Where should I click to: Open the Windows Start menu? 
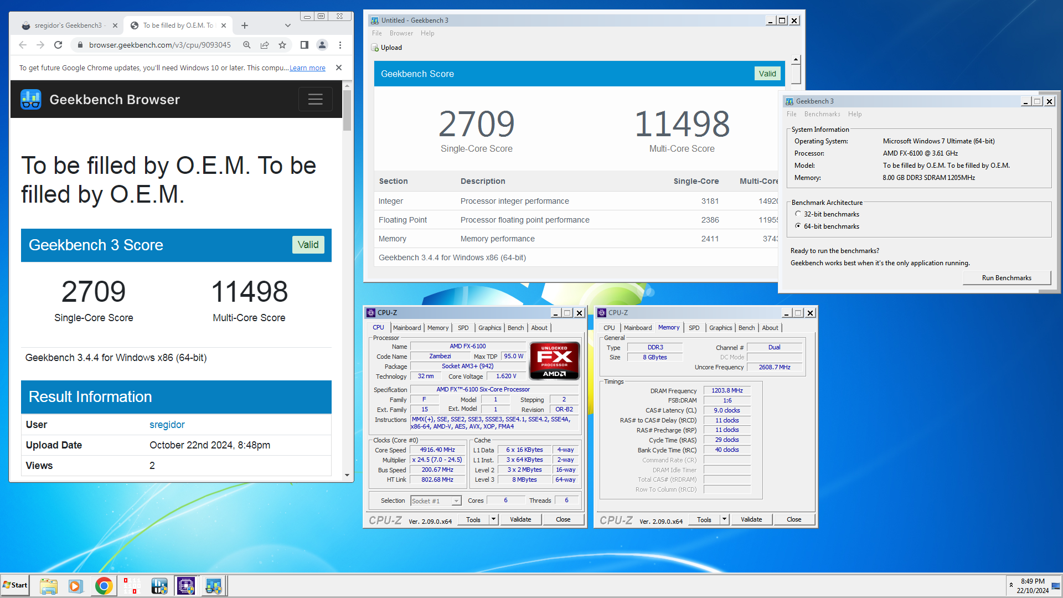[x=15, y=585]
